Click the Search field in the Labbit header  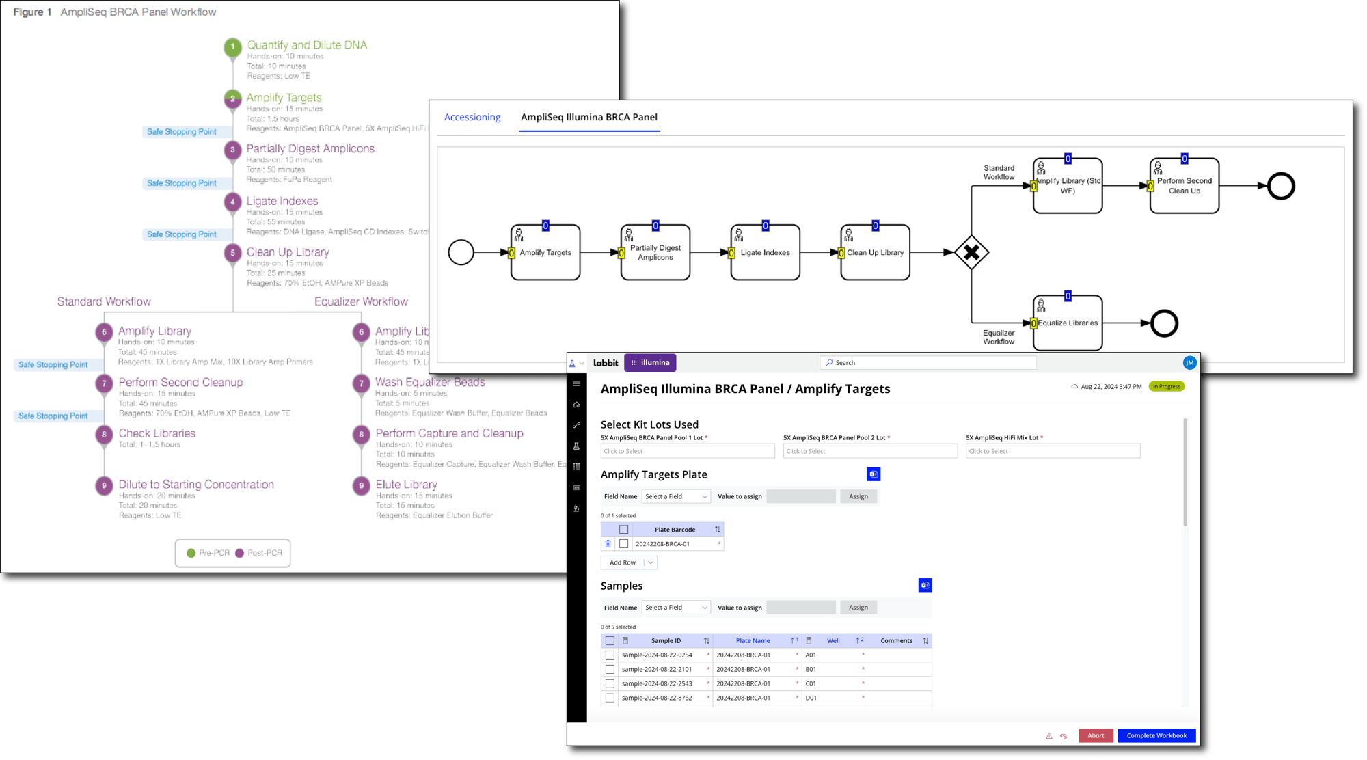click(928, 363)
